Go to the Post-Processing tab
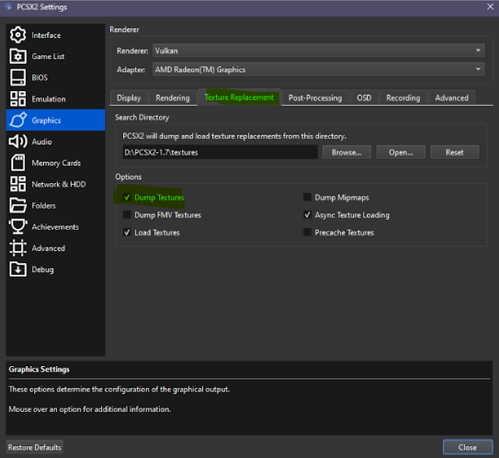This screenshot has width=499, height=458. [x=315, y=98]
